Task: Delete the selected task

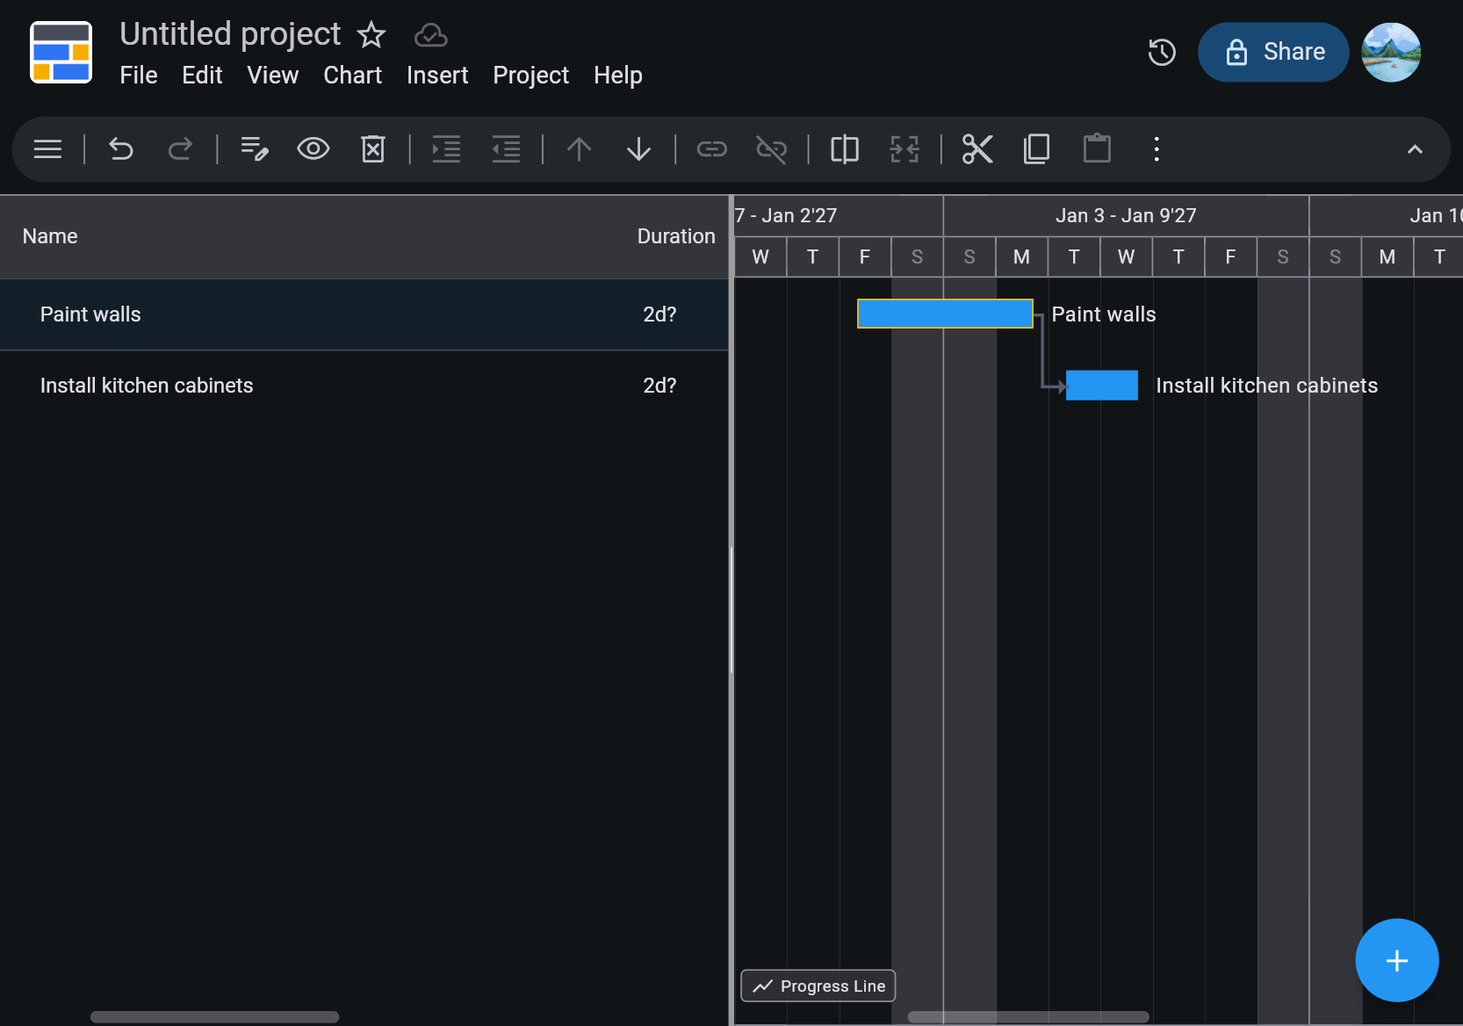Action: tap(373, 149)
